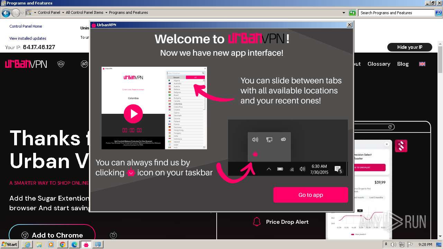Image resolution: width=443 pixels, height=249 pixels.
Task: Click the Chrome icon in Add to Chrome button
Action: [x=25, y=235]
